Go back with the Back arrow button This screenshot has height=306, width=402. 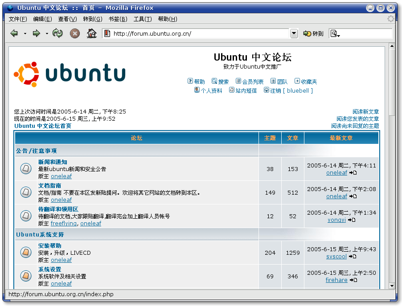tap(14, 33)
